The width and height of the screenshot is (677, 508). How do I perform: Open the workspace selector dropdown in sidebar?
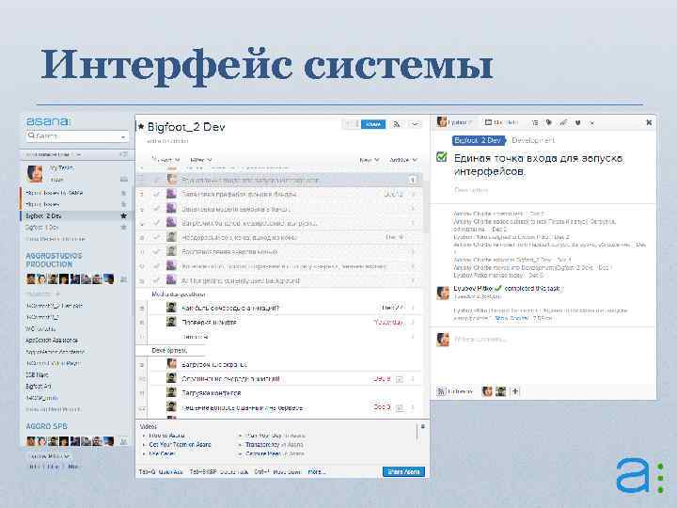click(x=53, y=154)
